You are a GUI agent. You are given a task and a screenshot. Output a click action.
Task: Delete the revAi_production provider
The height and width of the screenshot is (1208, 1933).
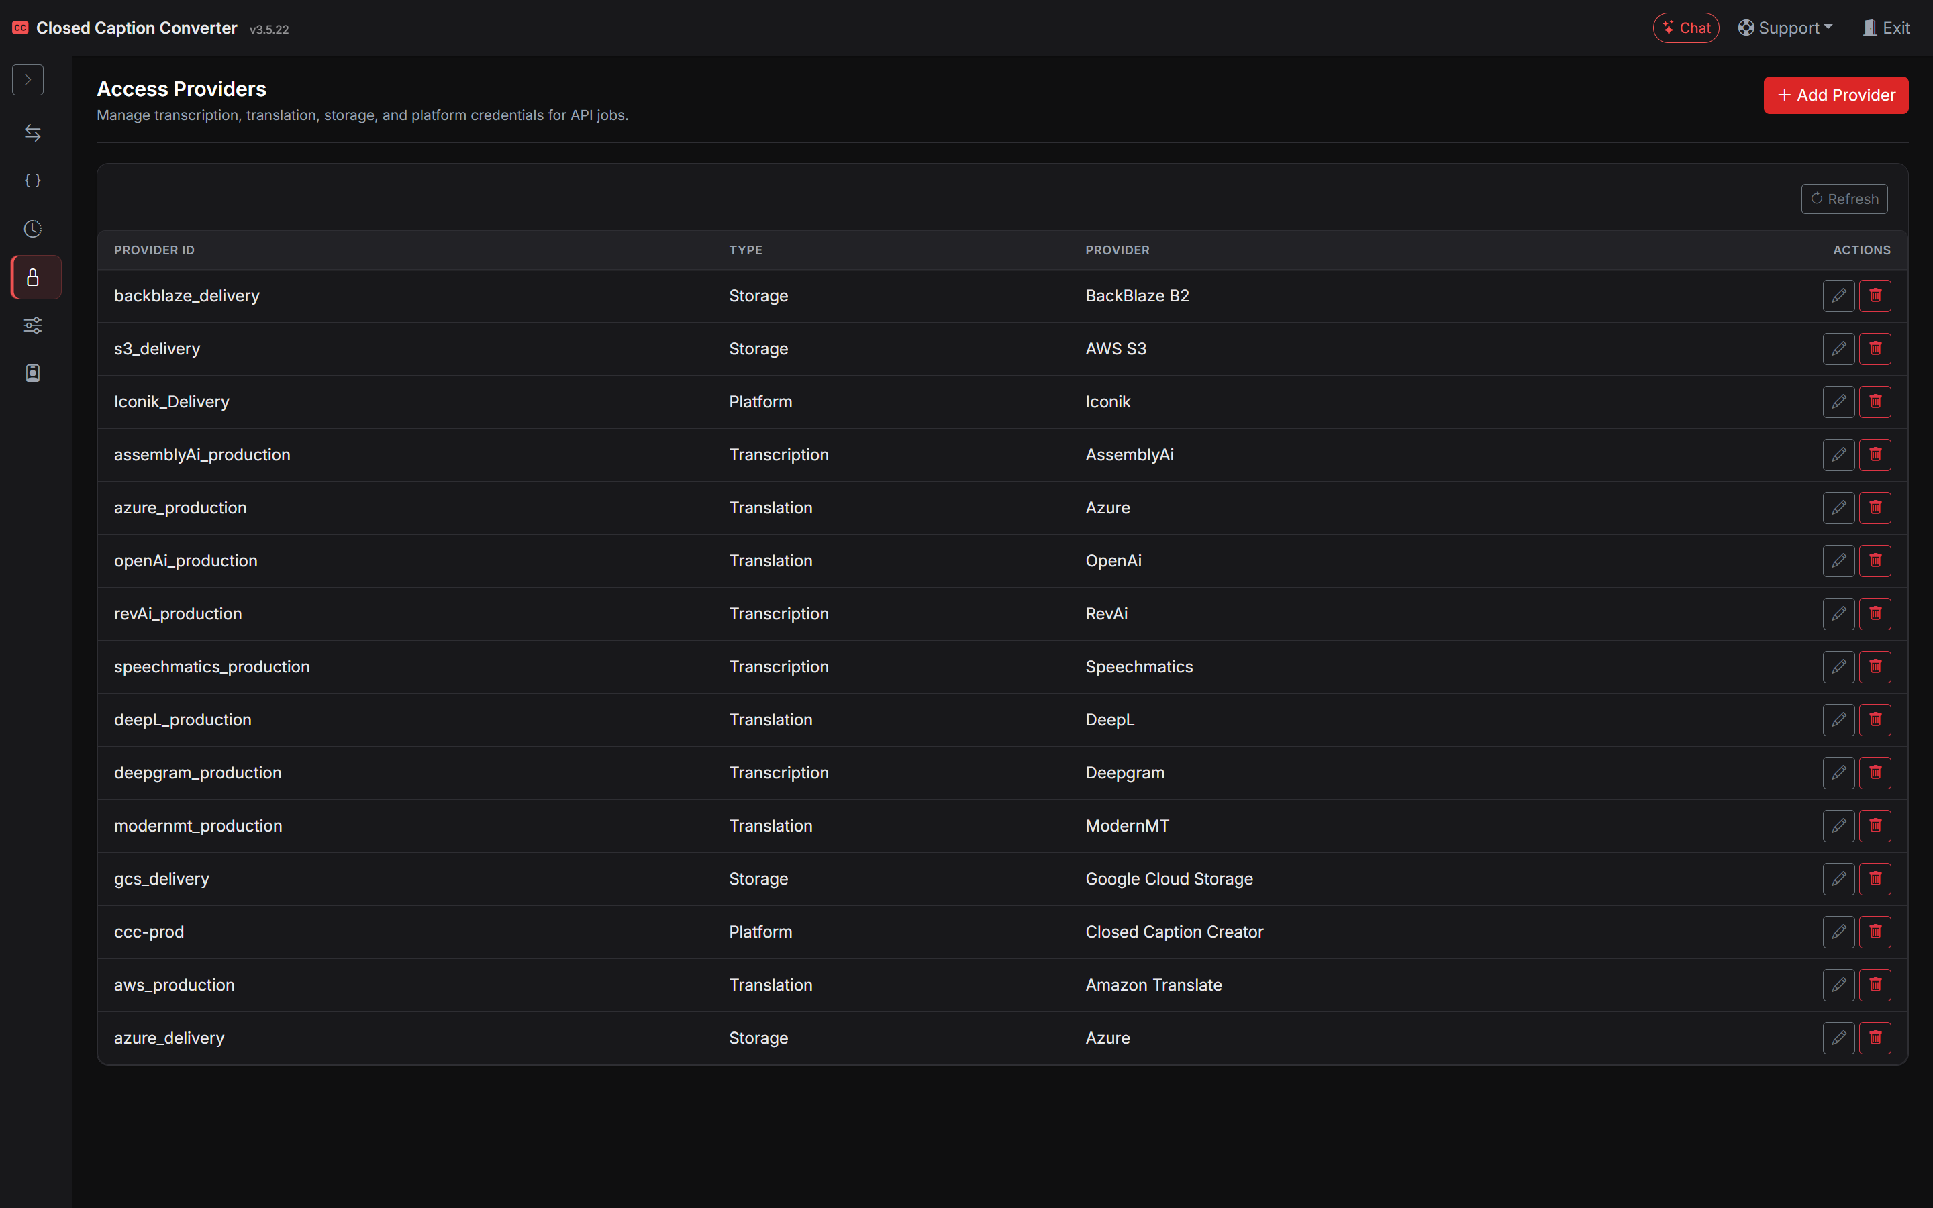coord(1875,613)
